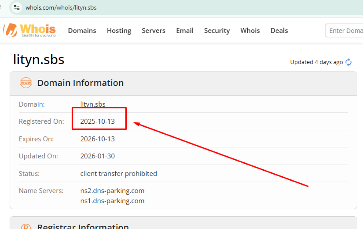This screenshot has height=229, width=363.
Task: Open the Hosting menu
Action: [x=119, y=31]
